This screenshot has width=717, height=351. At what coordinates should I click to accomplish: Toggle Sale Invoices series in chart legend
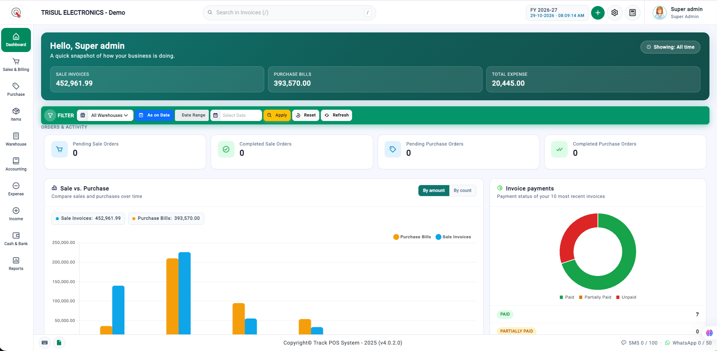pos(453,237)
